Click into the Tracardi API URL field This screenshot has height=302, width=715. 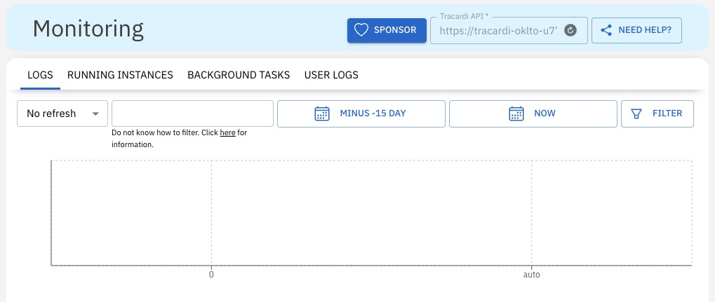(x=498, y=31)
